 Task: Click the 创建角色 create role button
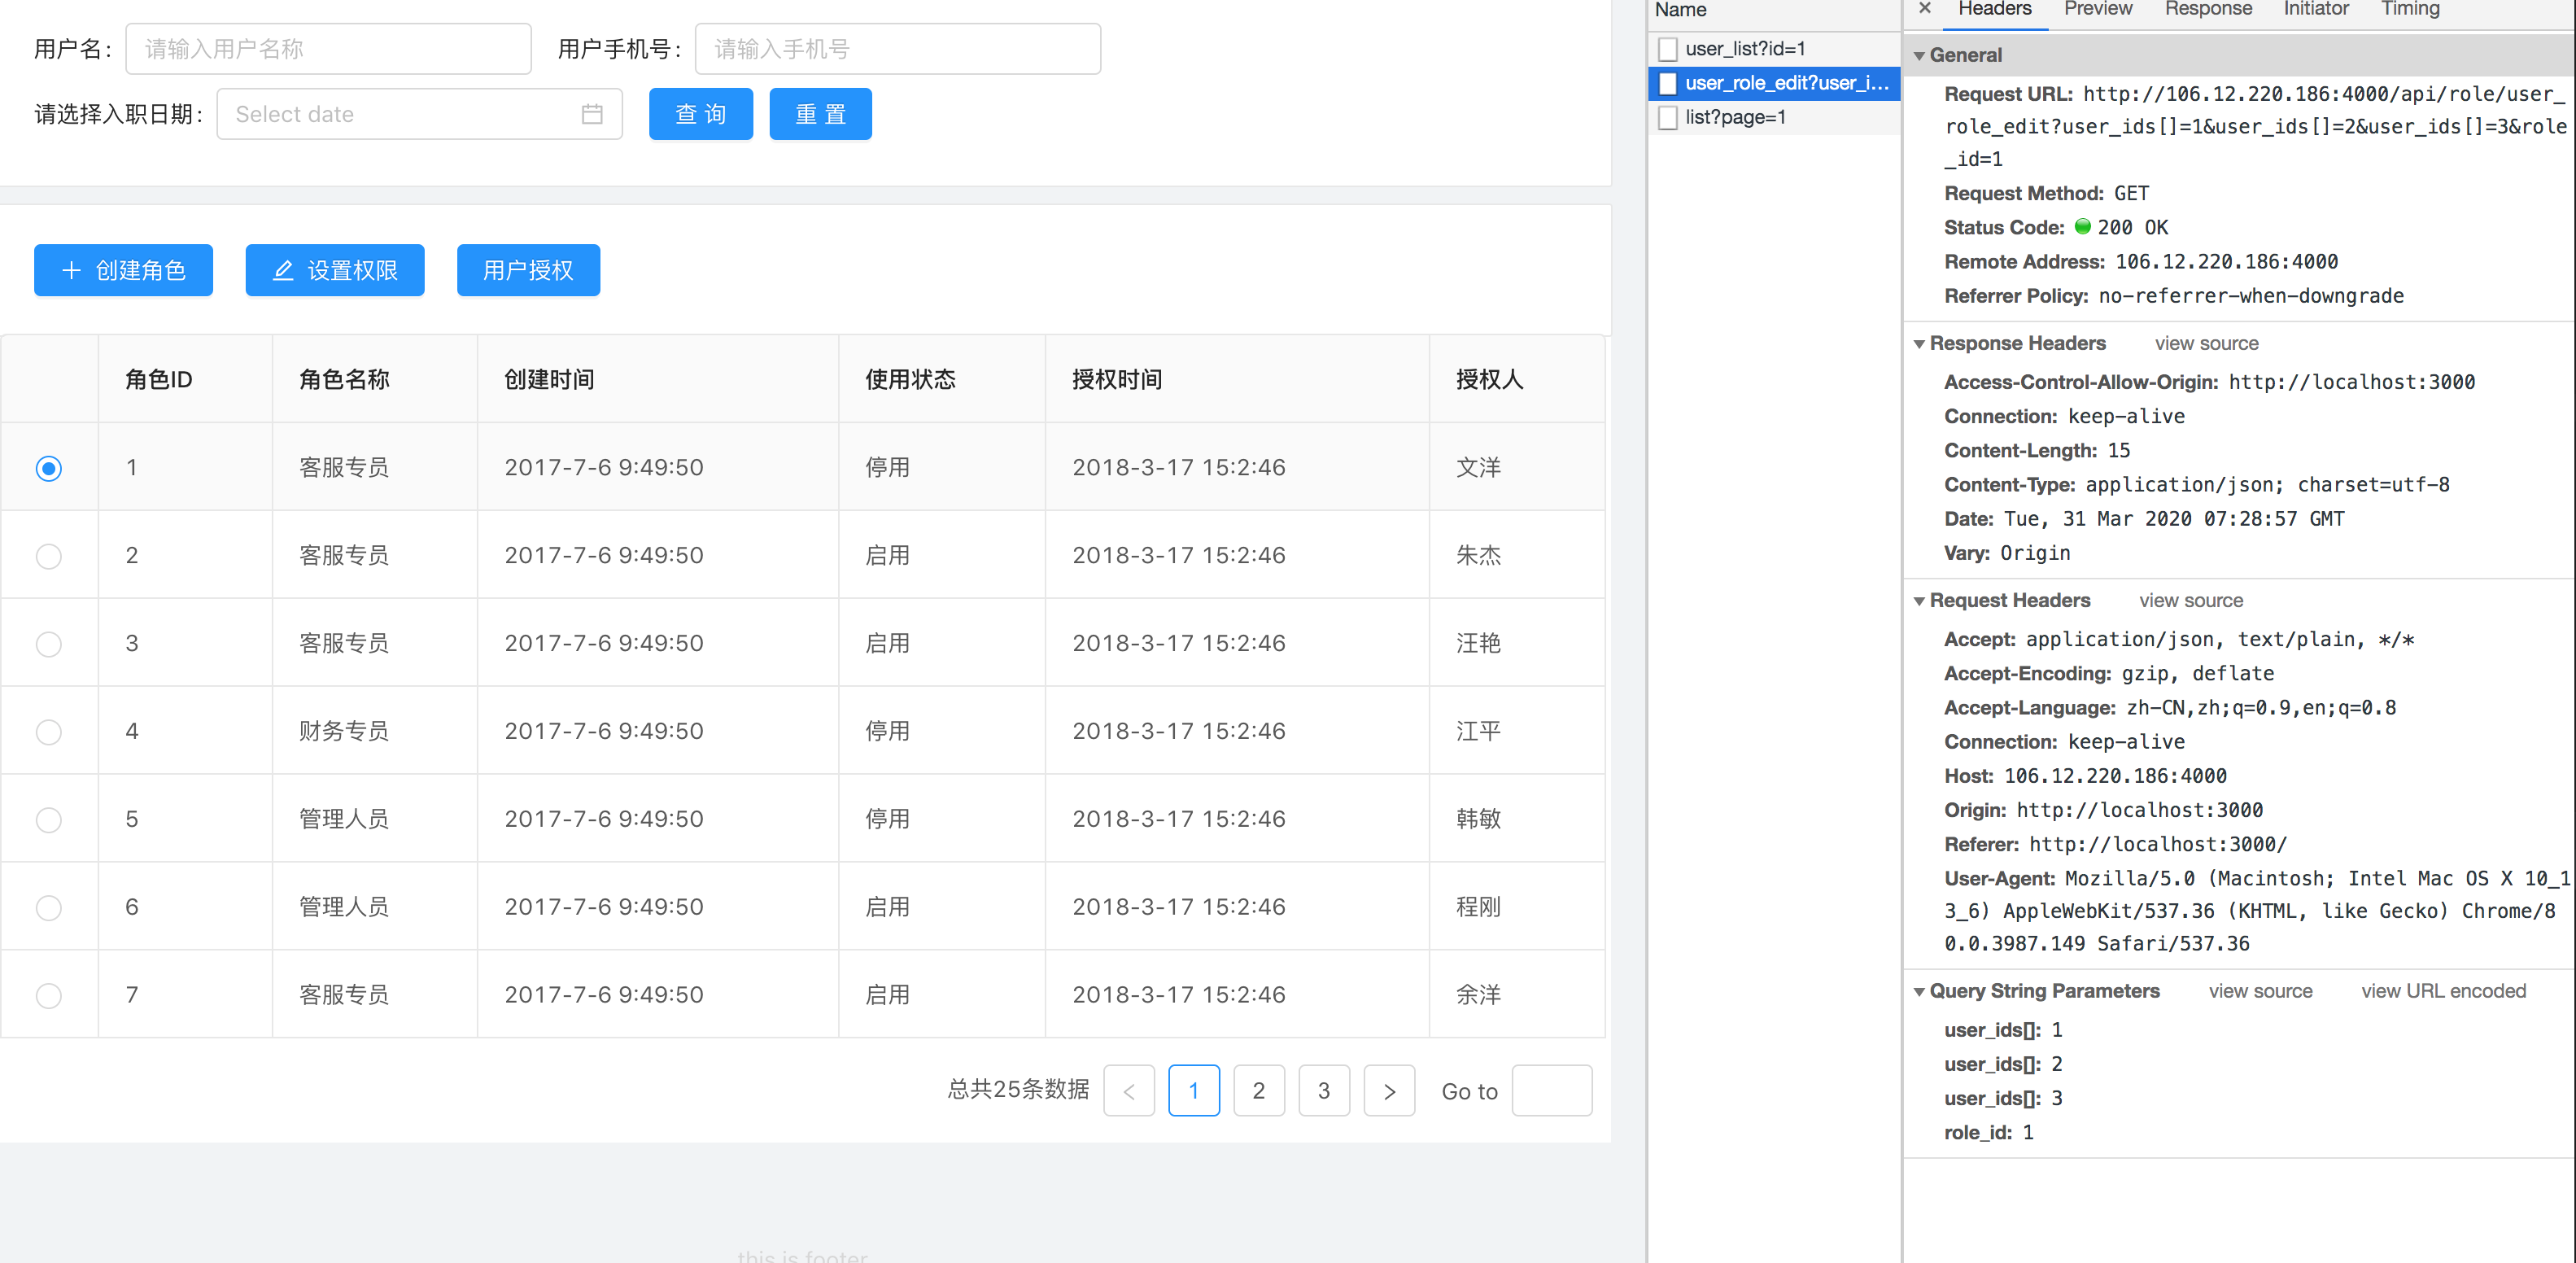tap(123, 270)
